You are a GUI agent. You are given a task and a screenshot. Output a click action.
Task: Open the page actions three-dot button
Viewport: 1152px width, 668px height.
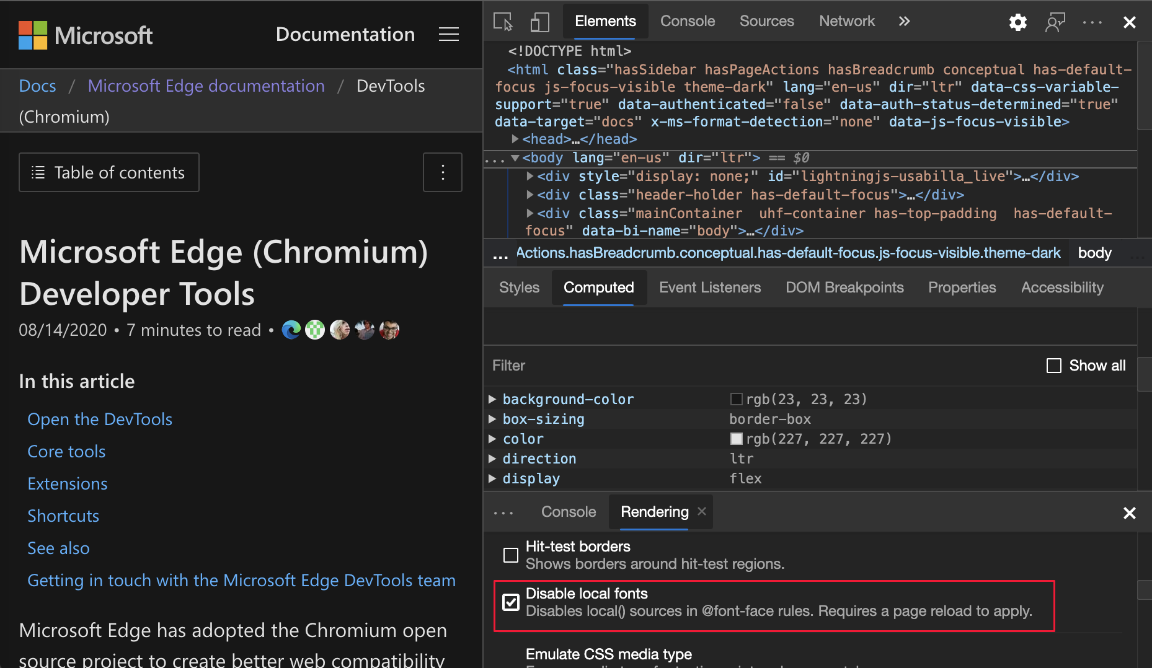point(443,172)
